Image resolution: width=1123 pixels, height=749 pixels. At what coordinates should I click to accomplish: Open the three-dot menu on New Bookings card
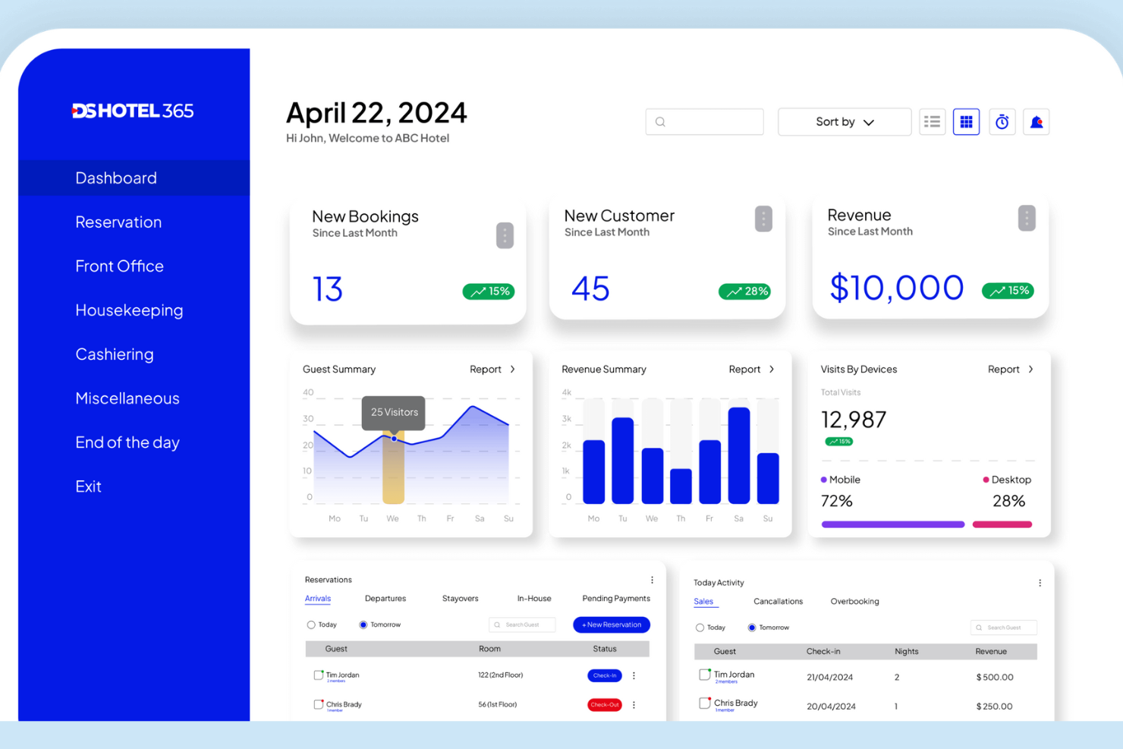click(x=505, y=235)
